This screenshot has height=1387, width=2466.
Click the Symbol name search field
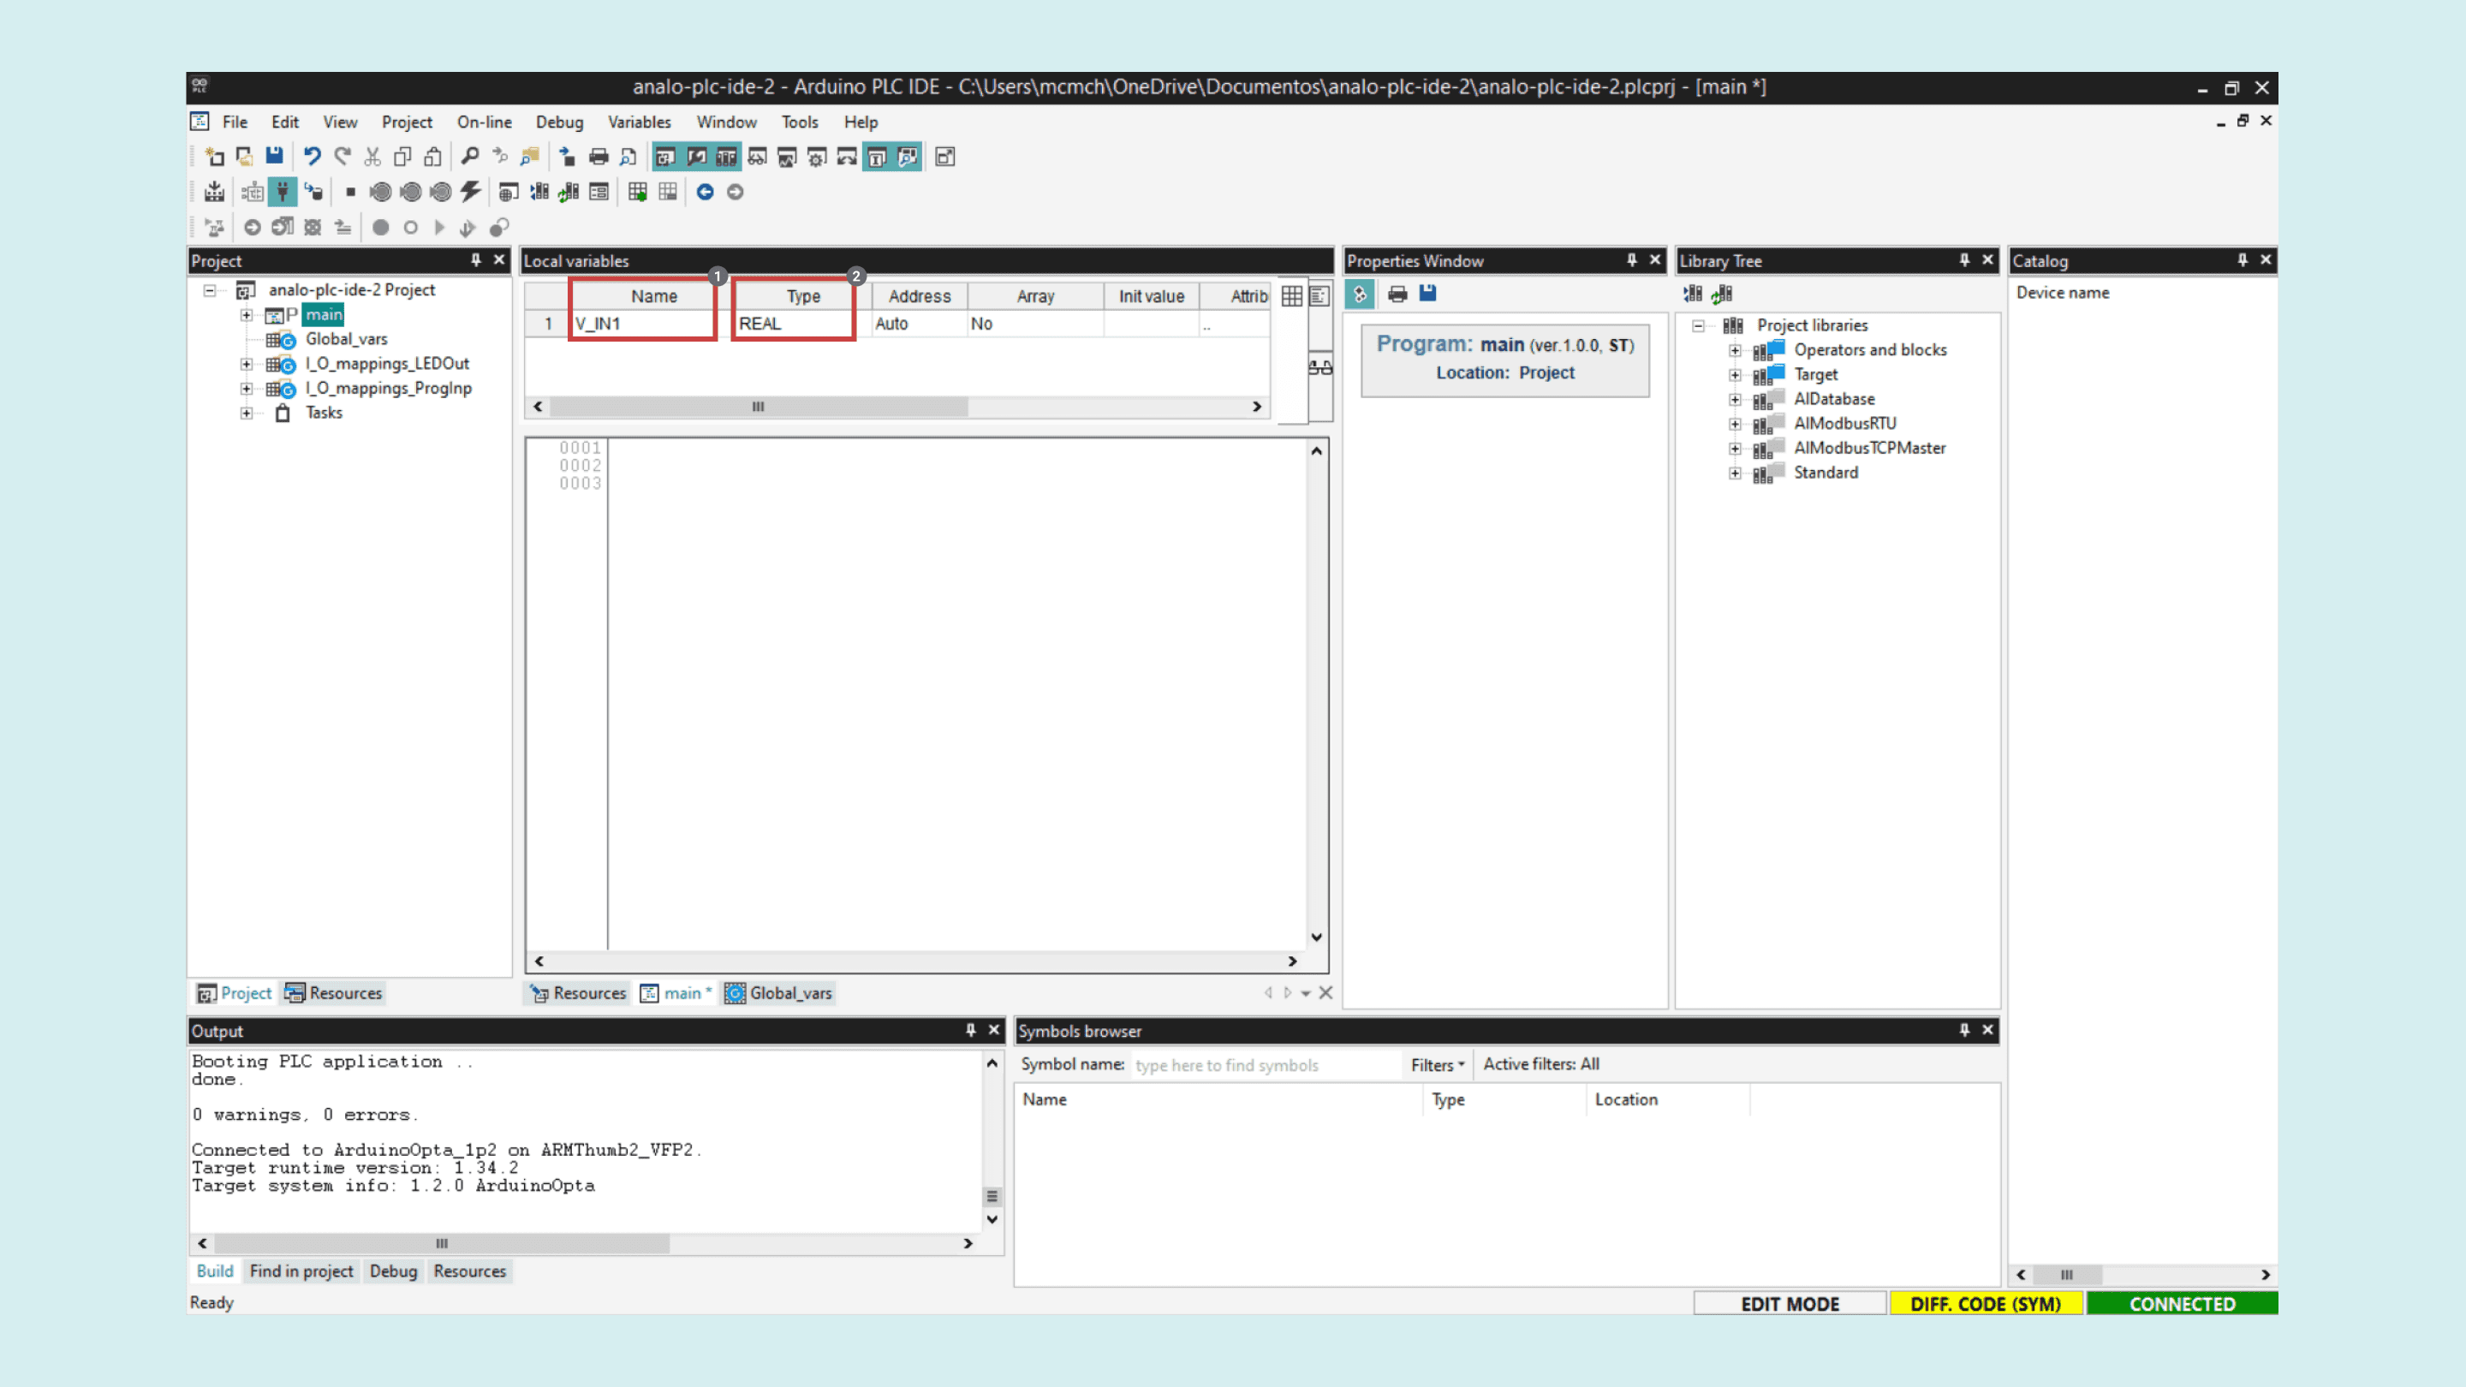click(1264, 1064)
